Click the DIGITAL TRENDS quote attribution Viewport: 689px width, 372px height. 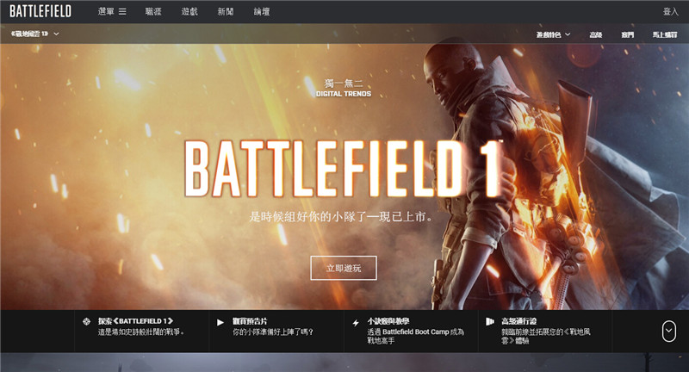(x=344, y=94)
